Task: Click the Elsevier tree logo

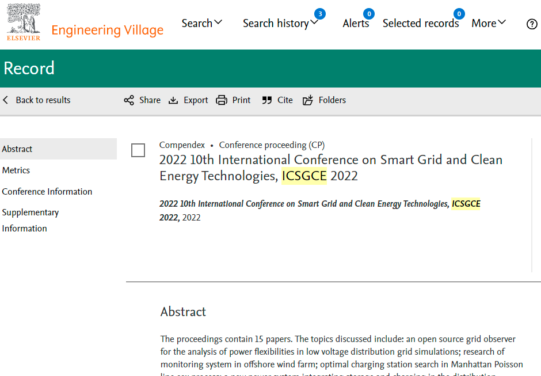Action: click(x=24, y=22)
